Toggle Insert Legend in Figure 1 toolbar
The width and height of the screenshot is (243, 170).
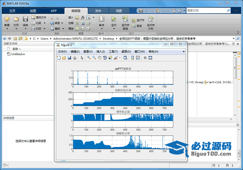tap(138, 58)
